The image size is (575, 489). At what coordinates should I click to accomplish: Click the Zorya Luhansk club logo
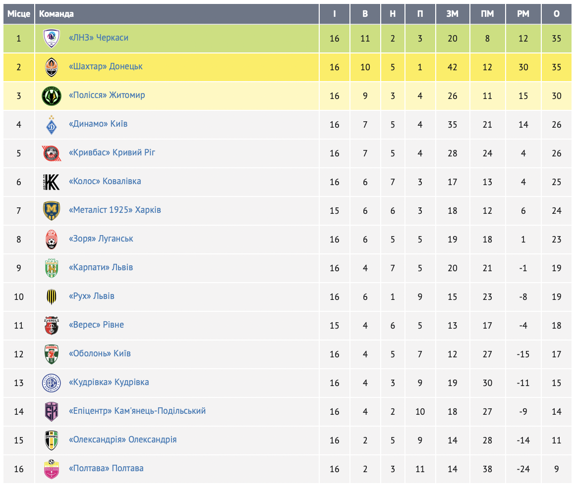click(x=52, y=240)
